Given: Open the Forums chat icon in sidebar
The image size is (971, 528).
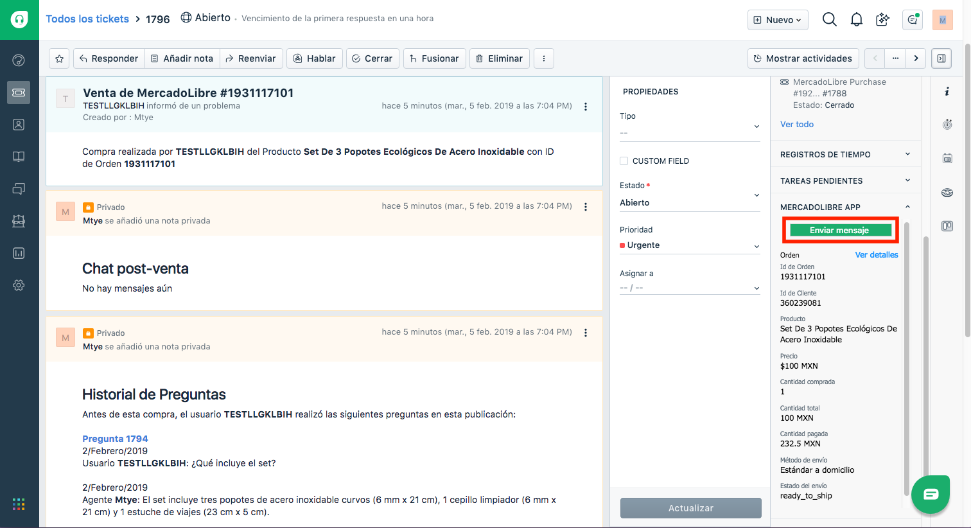Looking at the screenshot, I should point(19,189).
